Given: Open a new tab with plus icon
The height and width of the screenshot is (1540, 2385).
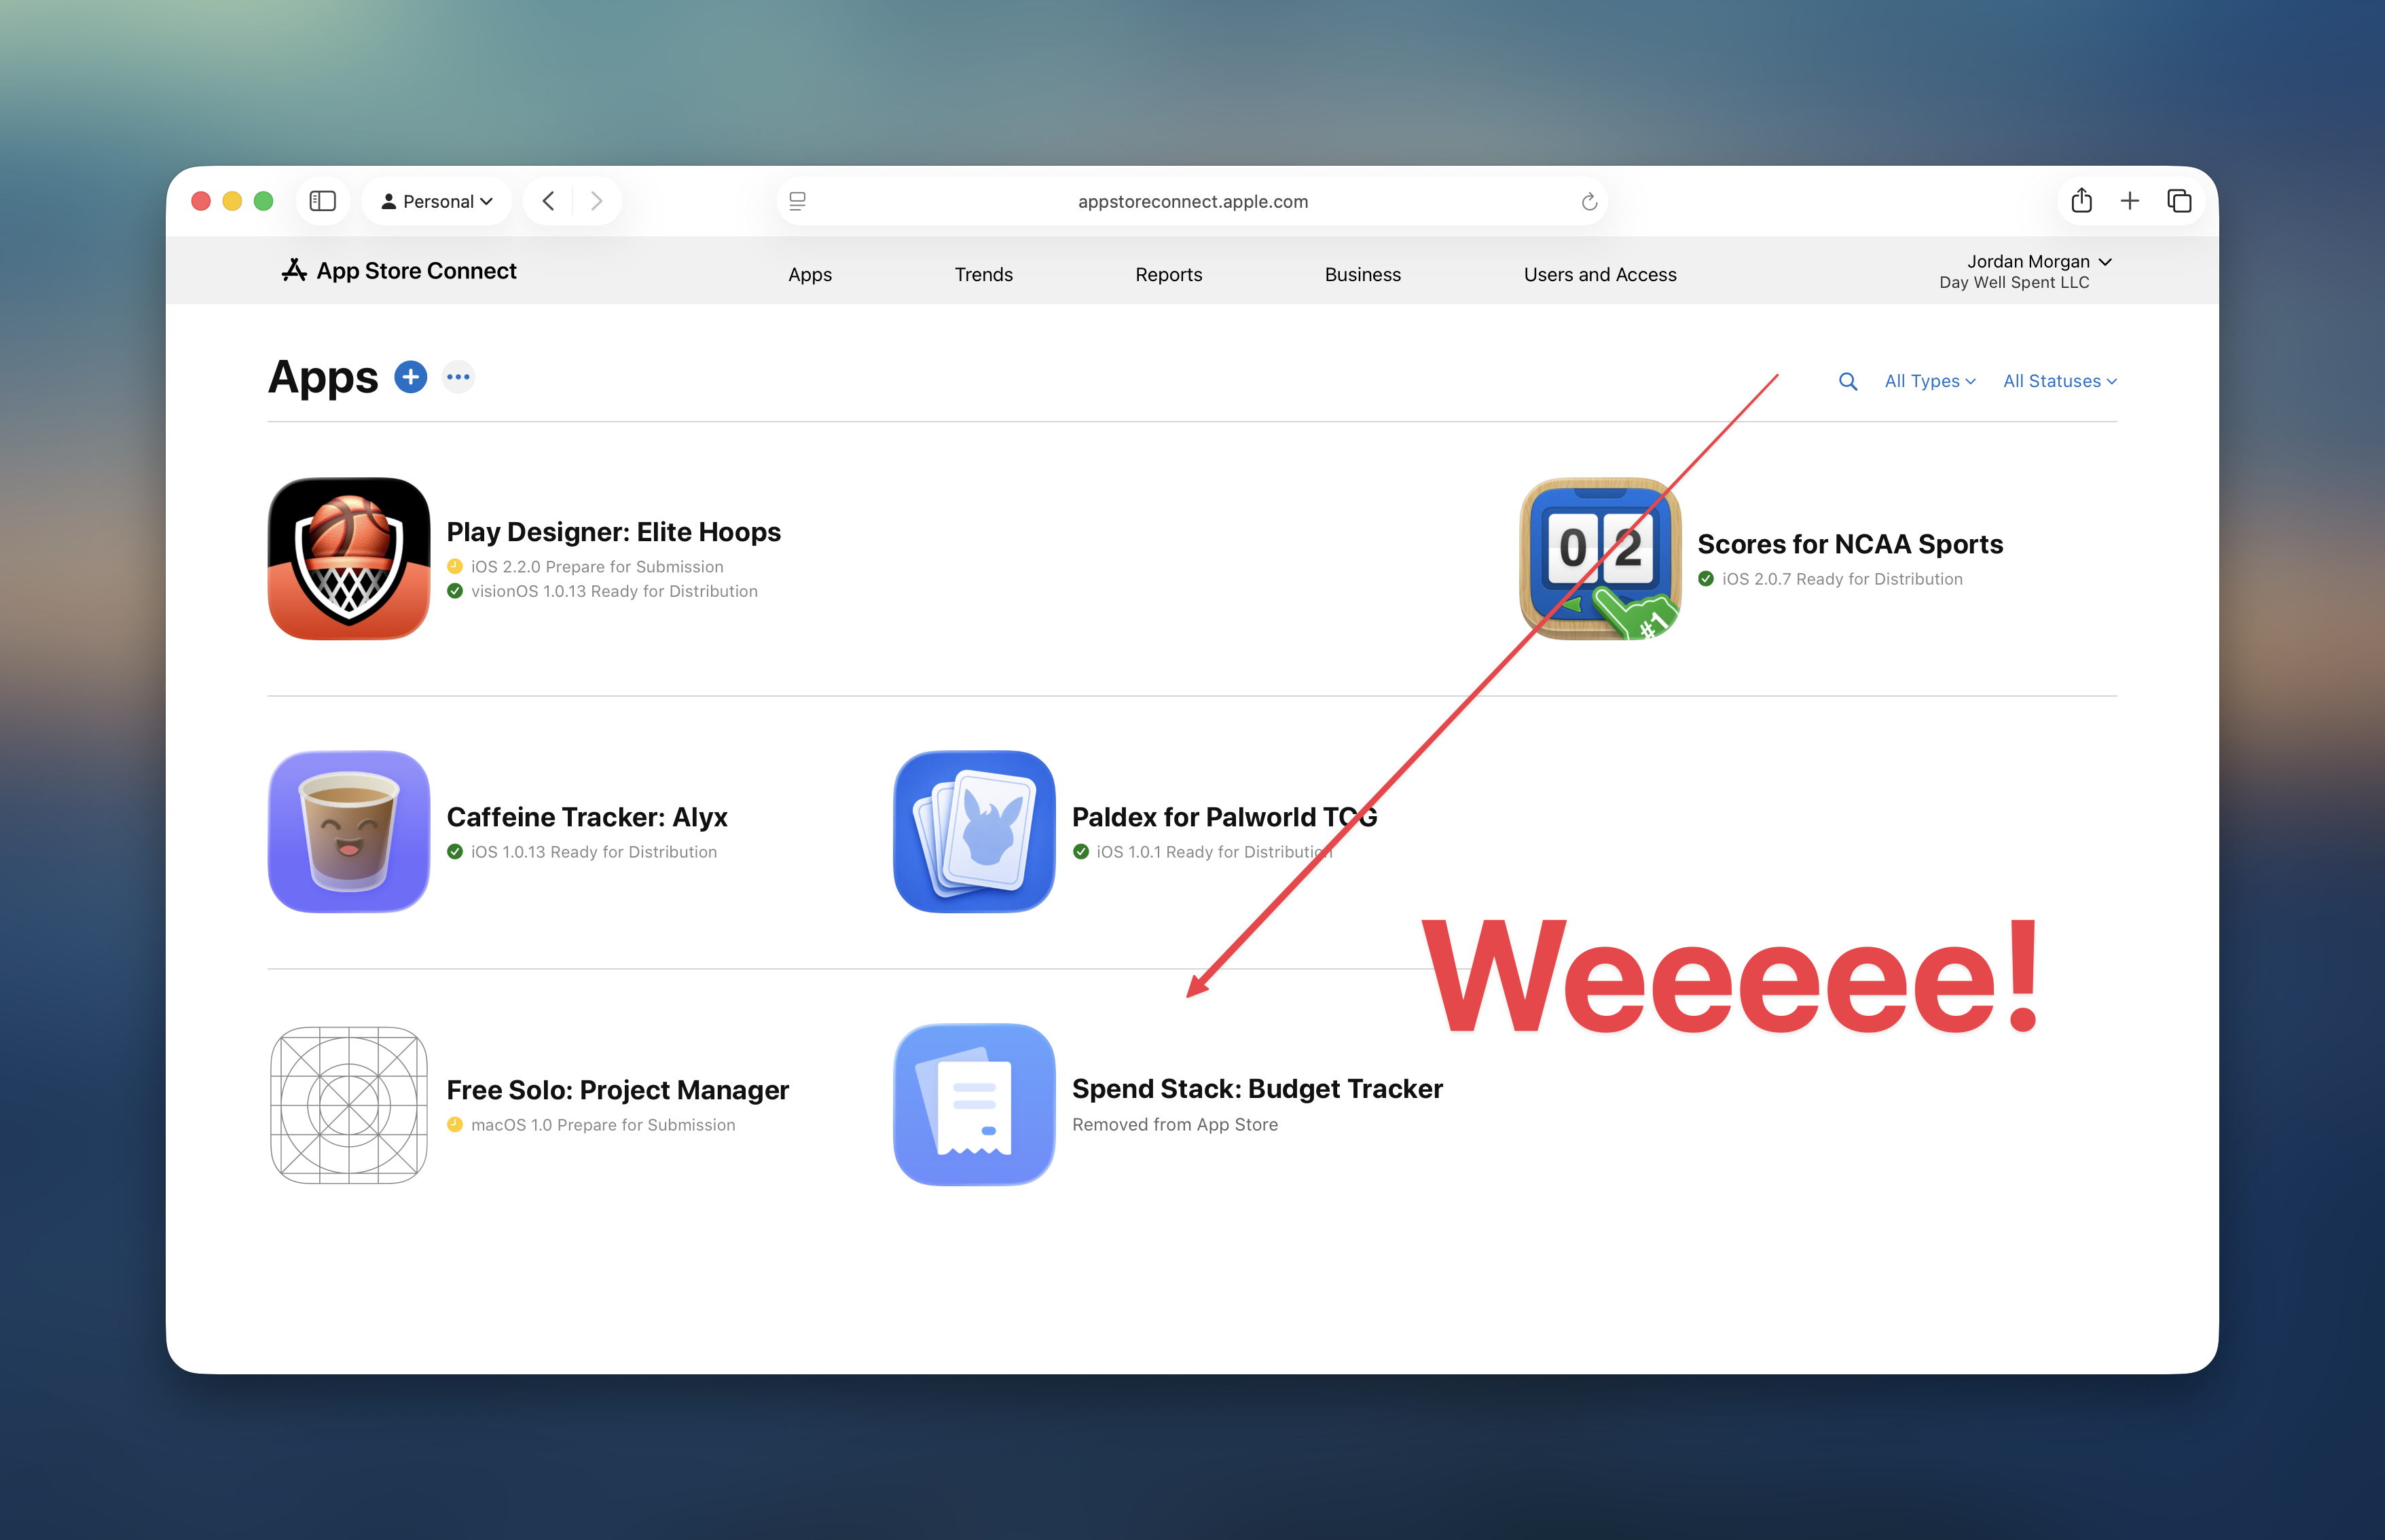Looking at the screenshot, I should pos(2130,201).
